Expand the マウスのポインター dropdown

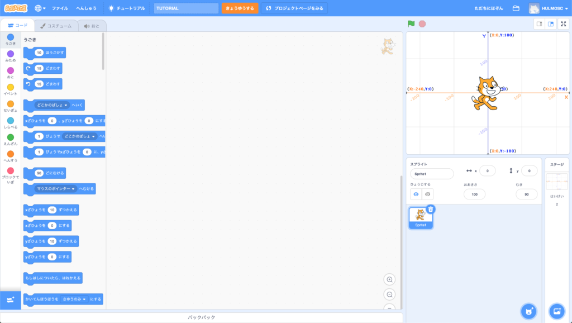pos(74,189)
